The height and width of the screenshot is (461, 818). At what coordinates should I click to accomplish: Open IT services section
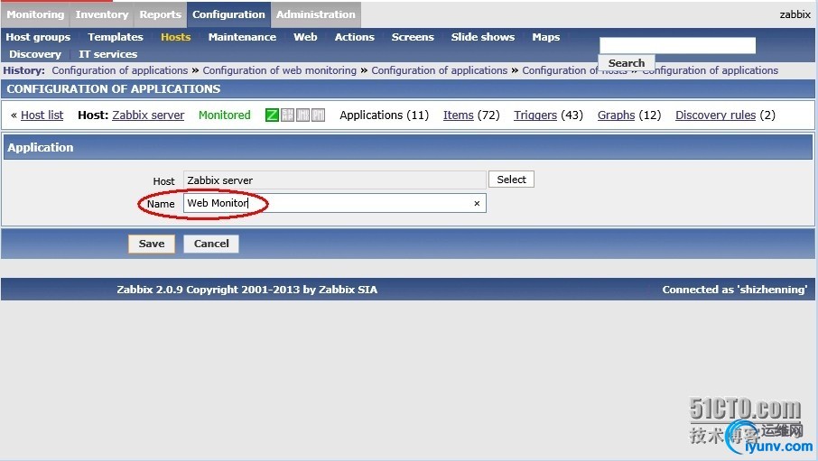tap(108, 54)
